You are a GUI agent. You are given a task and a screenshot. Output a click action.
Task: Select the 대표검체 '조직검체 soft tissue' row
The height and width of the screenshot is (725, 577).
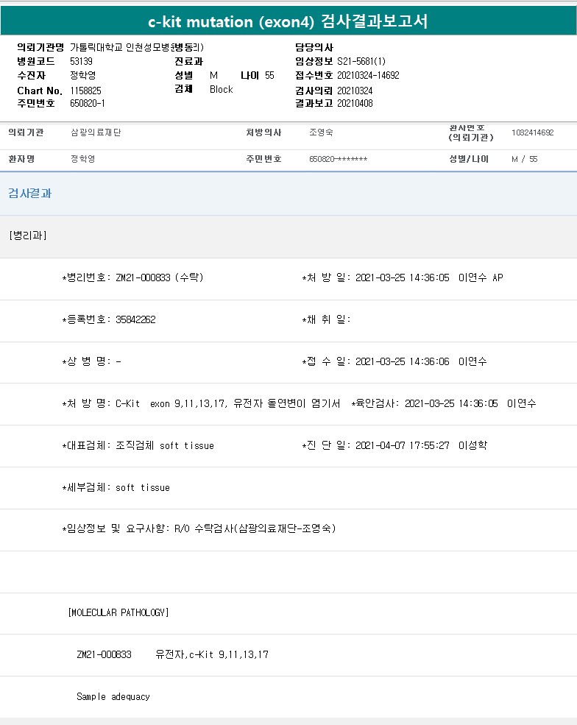[138, 445]
